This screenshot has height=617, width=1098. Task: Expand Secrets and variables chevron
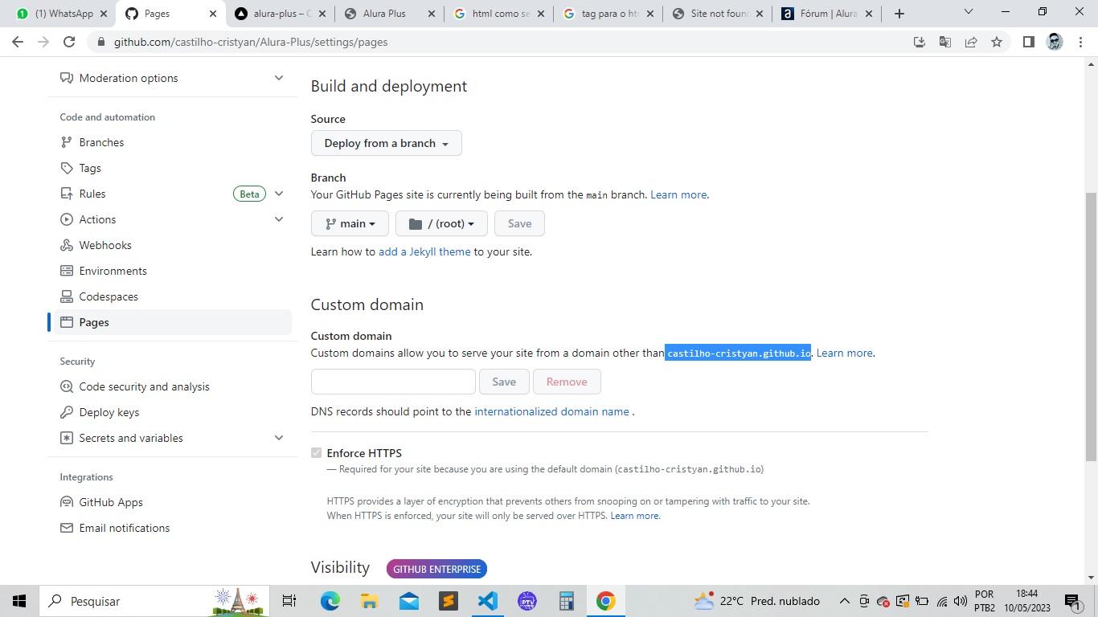(279, 438)
